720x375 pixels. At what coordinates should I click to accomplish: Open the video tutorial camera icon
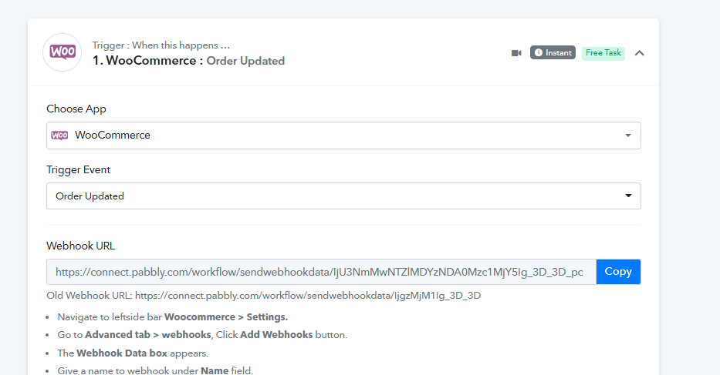[516, 53]
